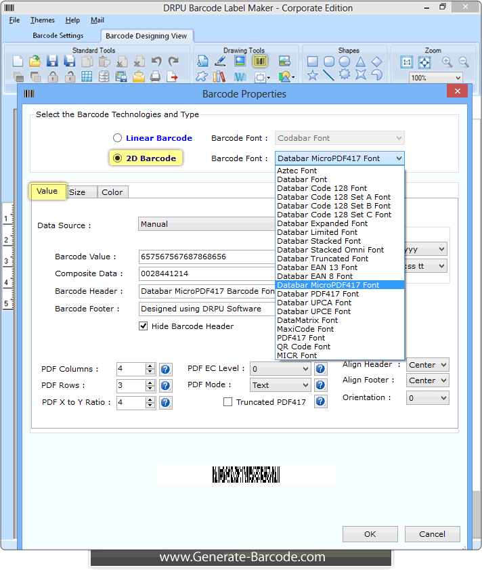The image size is (482, 570).
Task: Open the PDF Mode dropdown
Action: tap(280, 385)
